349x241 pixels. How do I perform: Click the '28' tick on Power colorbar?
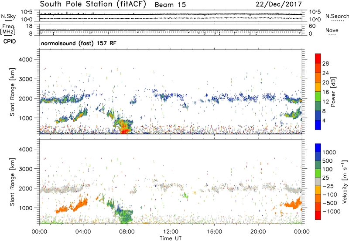325,64
